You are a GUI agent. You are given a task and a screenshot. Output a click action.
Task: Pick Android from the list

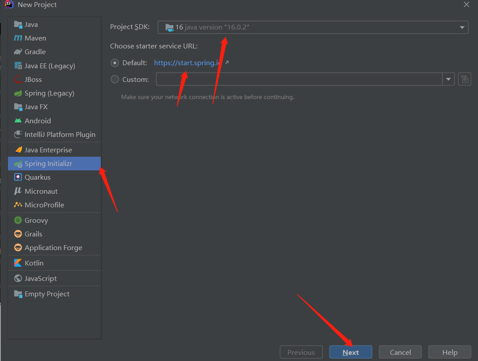pos(54,121)
